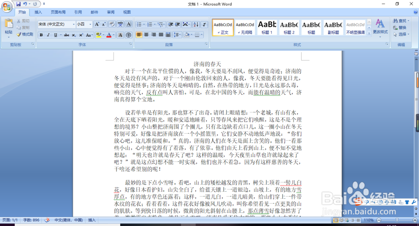
Task: Switch to Outline view
Action: pyautogui.click(x=352, y=220)
